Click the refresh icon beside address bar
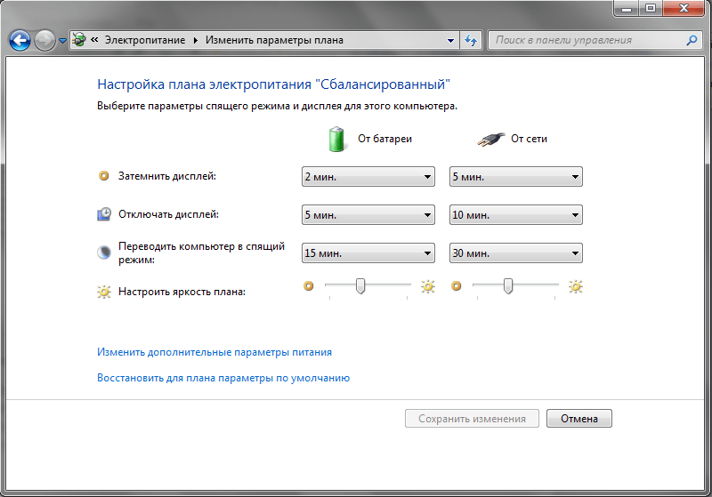This screenshot has height=497, width=712. (472, 40)
